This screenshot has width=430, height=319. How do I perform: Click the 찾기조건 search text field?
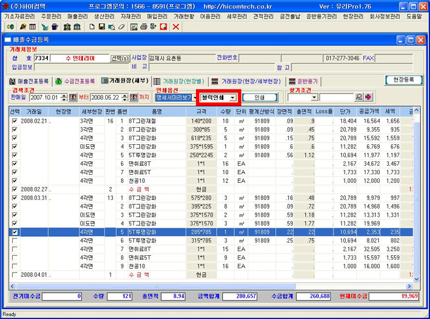(x=337, y=97)
